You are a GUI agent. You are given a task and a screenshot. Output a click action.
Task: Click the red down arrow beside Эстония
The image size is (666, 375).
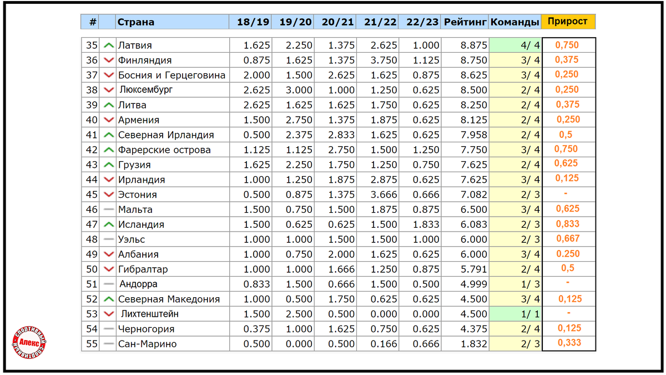click(x=109, y=195)
